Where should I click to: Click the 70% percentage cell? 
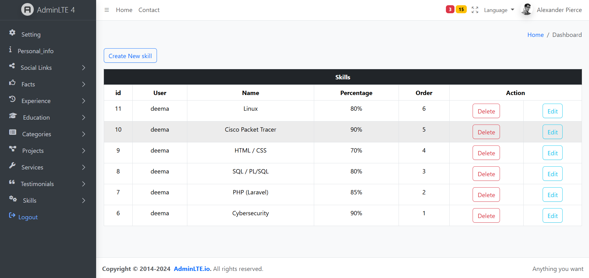(356, 153)
